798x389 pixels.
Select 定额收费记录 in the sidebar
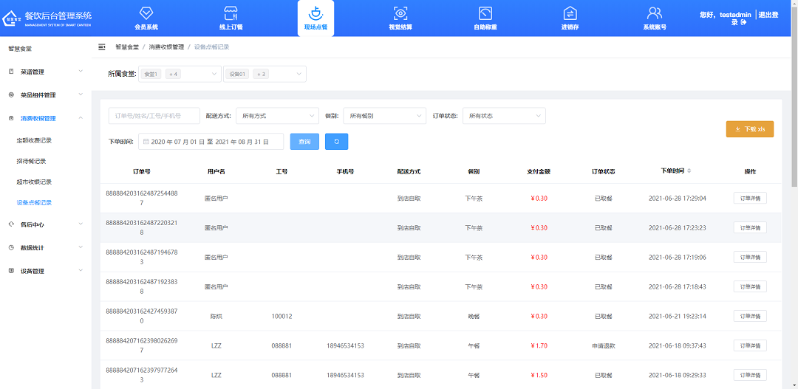coord(34,140)
